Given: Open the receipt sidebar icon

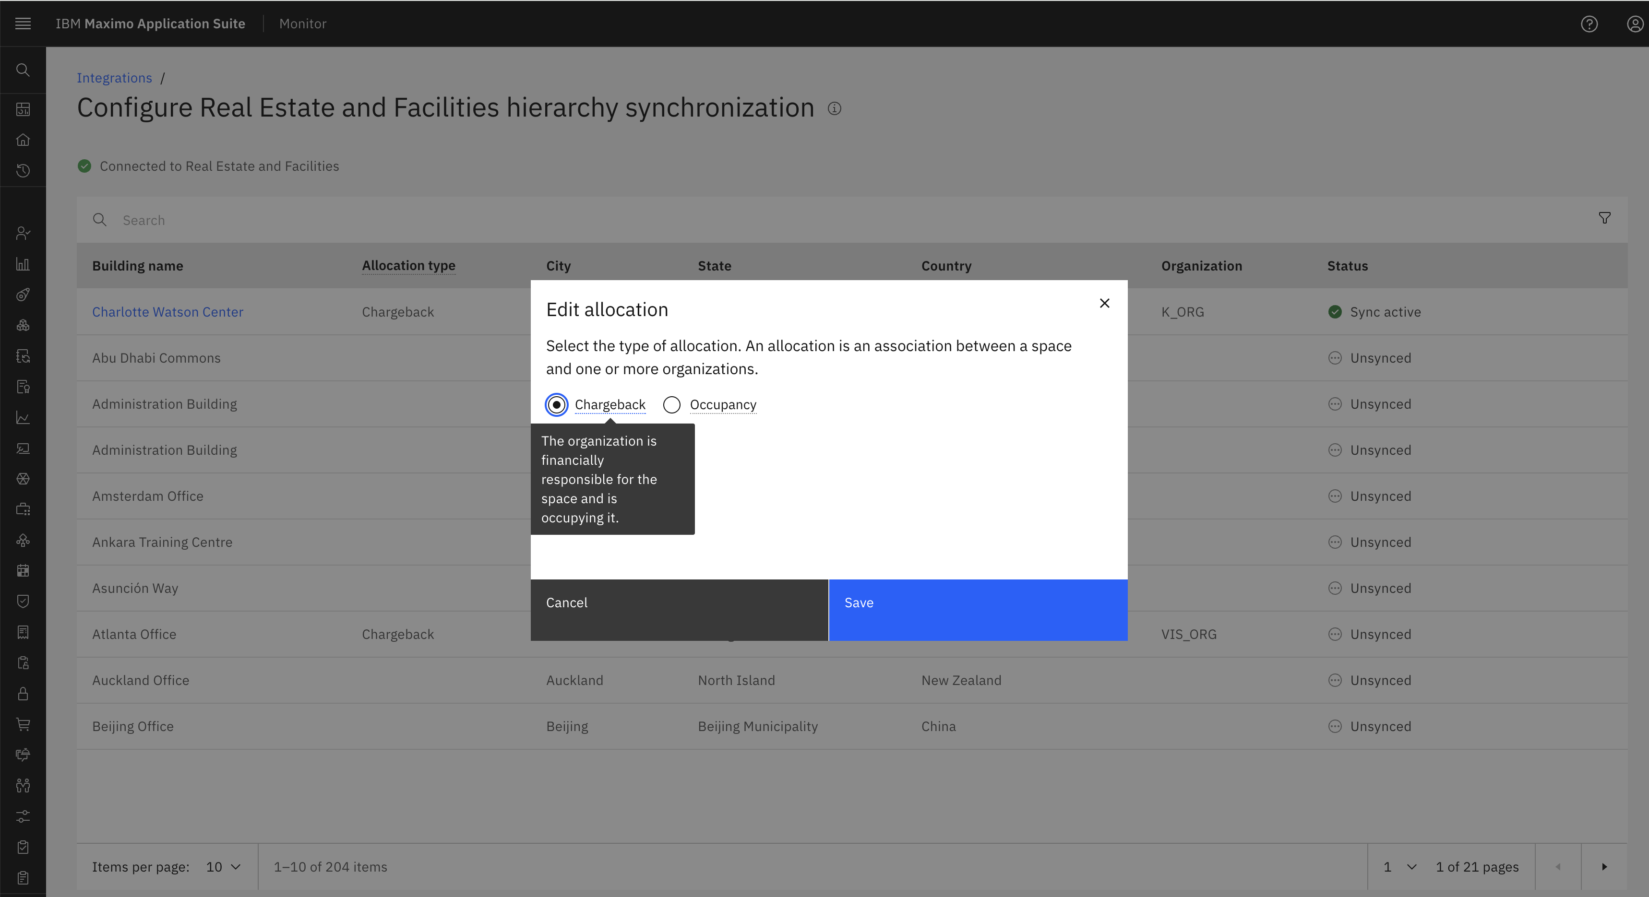Looking at the screenshot, I should (x=23, y=632).
